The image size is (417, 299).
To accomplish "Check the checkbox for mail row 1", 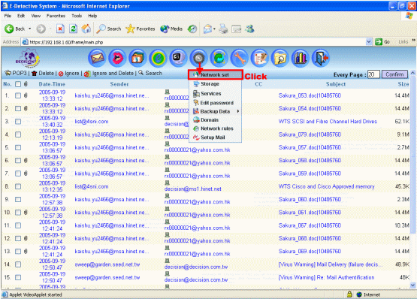I will point(18,95).
